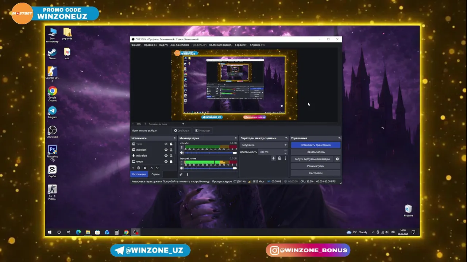The width and height of the screenshot is (467, 262).
Task: Switch to the Sources tab
Action: point(139,174)
